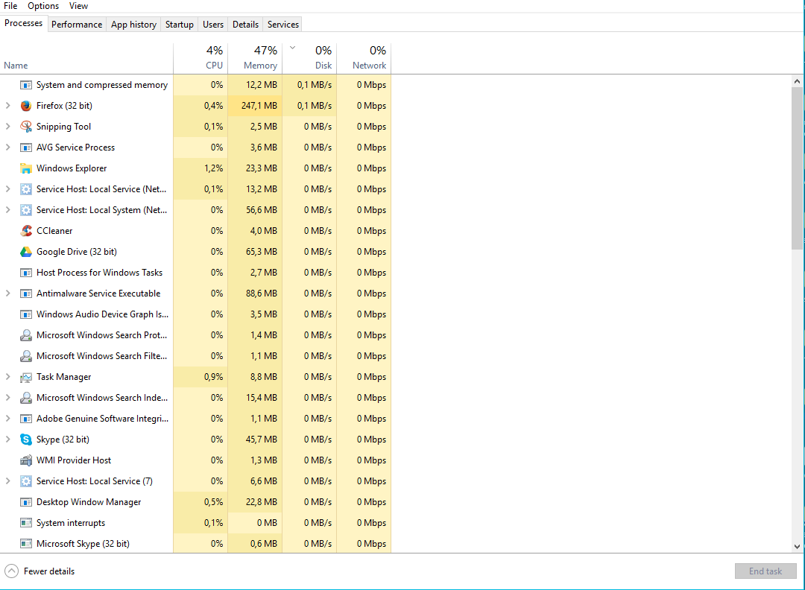Switch to the Users tab
Screen dimensions: 805x590
(213, 25)
